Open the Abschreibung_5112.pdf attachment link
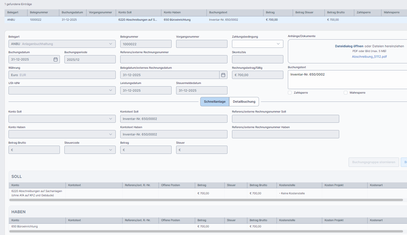 point(369,57)
